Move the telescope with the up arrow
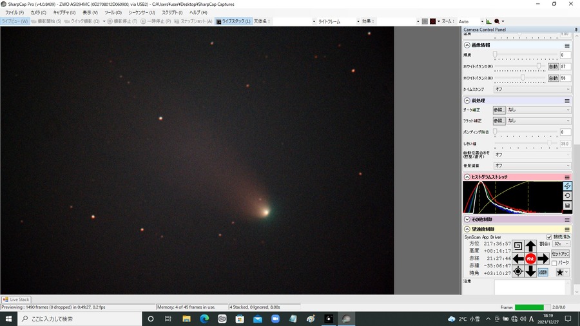Image resolution: width=580 pixels, height=326 pixels. [530, 246]
